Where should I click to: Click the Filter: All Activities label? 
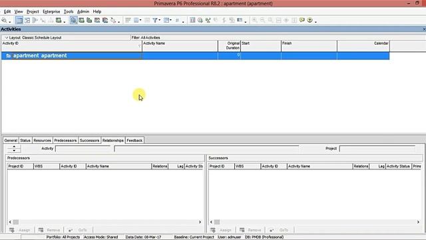[x=146, y=37]
